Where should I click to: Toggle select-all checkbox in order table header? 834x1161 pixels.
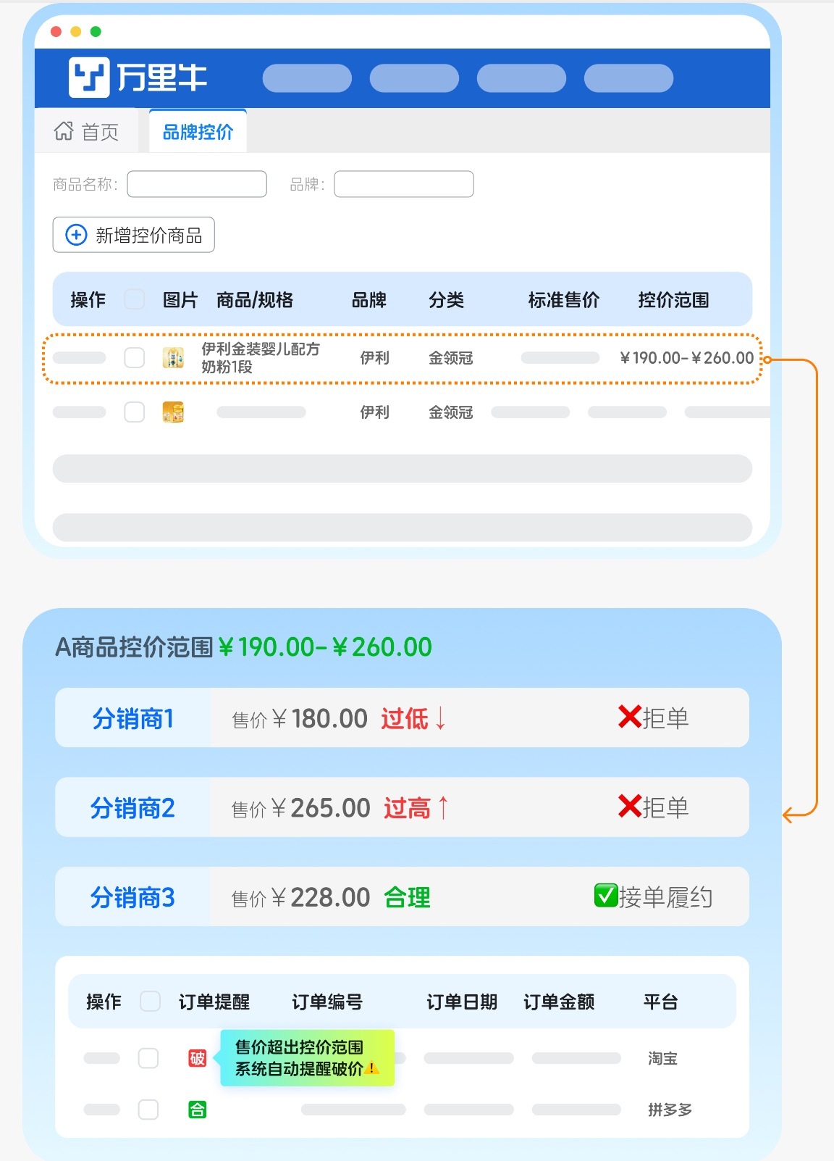150,1002
